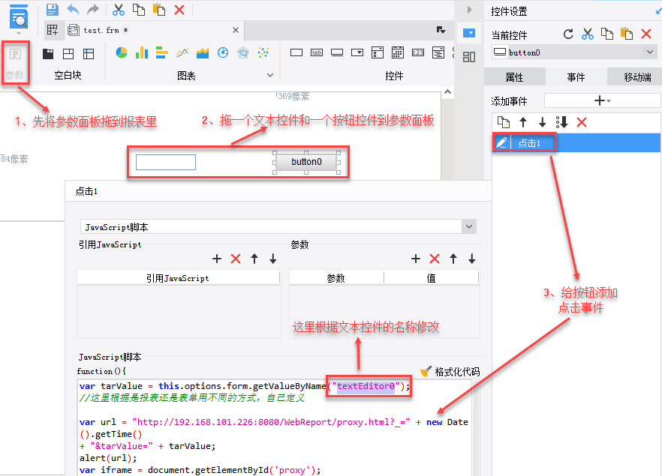662x476 pixels.
Task: Click the Copy icon in top toolbar
Action: [x=138, y=9]
